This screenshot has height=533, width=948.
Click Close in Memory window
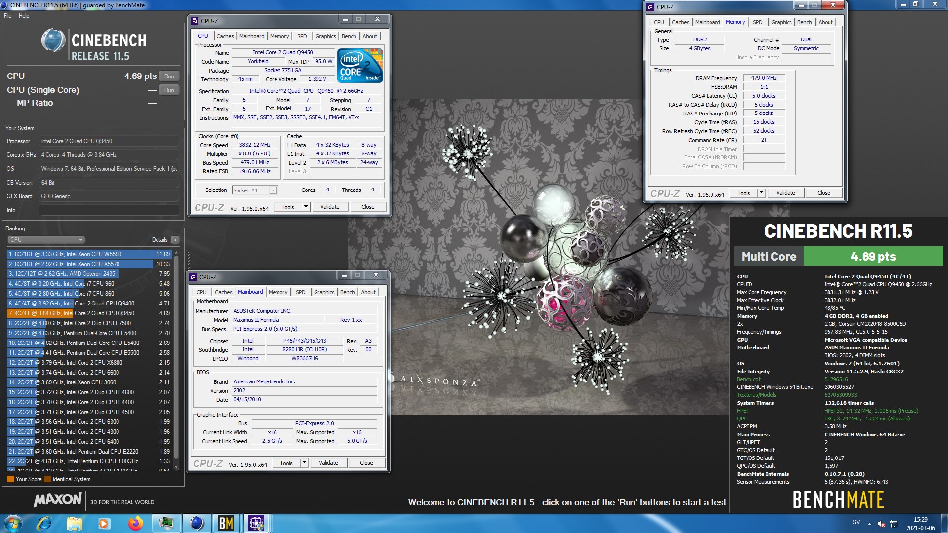[x=823, y=193]
